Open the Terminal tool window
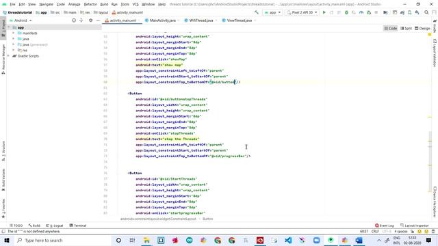The image size is (438, 246). (77, 225)
